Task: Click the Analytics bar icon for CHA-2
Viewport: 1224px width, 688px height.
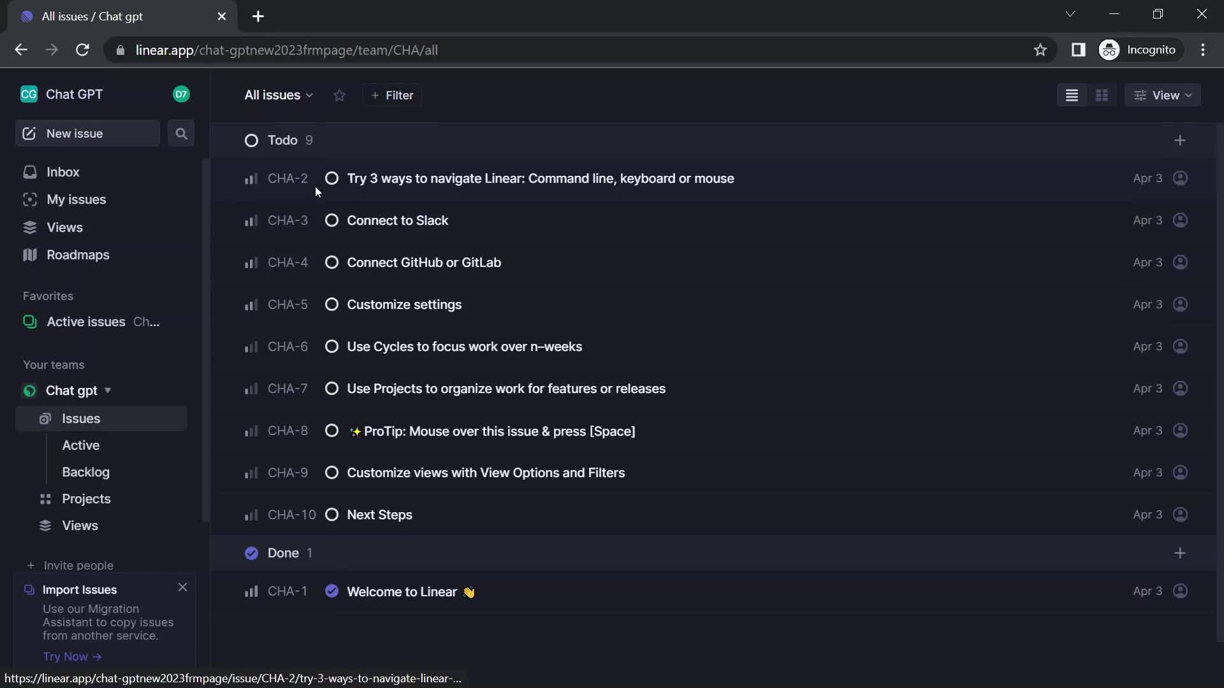Action: tap(250, 178)
